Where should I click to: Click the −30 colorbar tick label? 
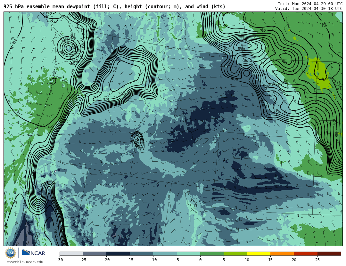pos(60,260)
